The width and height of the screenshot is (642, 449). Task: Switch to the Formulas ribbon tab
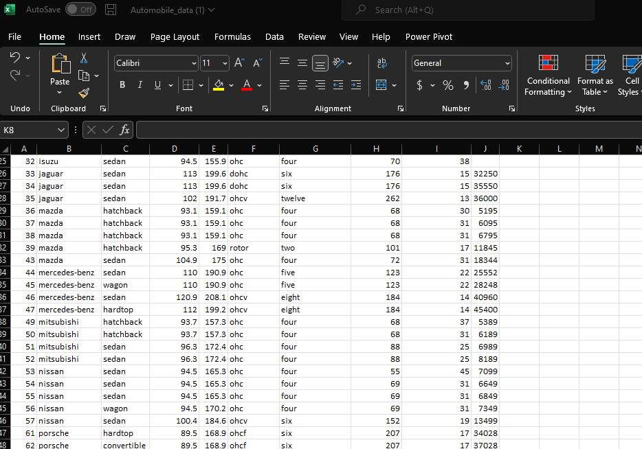[232, 37]
